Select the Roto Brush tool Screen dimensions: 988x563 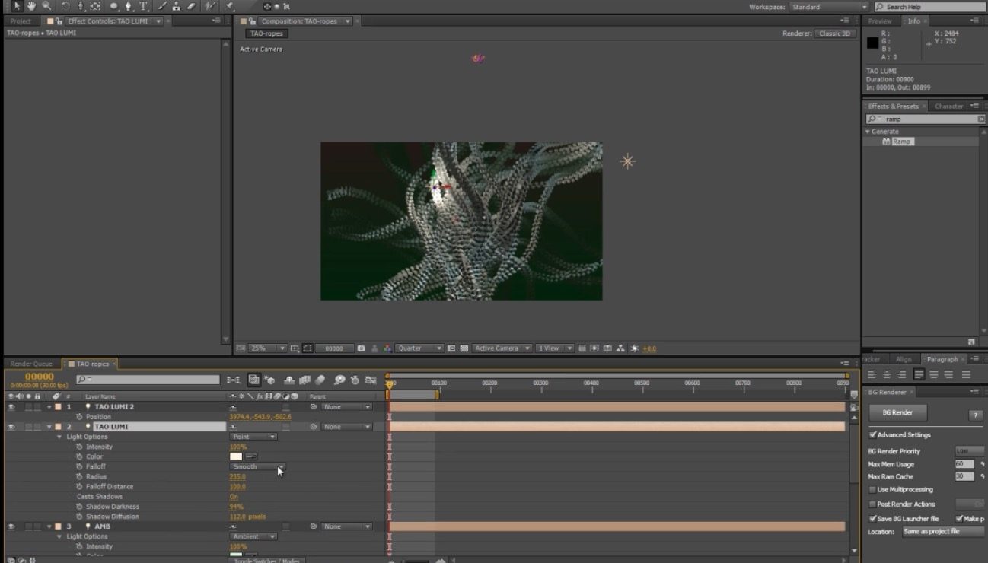[x=211, y=6]
